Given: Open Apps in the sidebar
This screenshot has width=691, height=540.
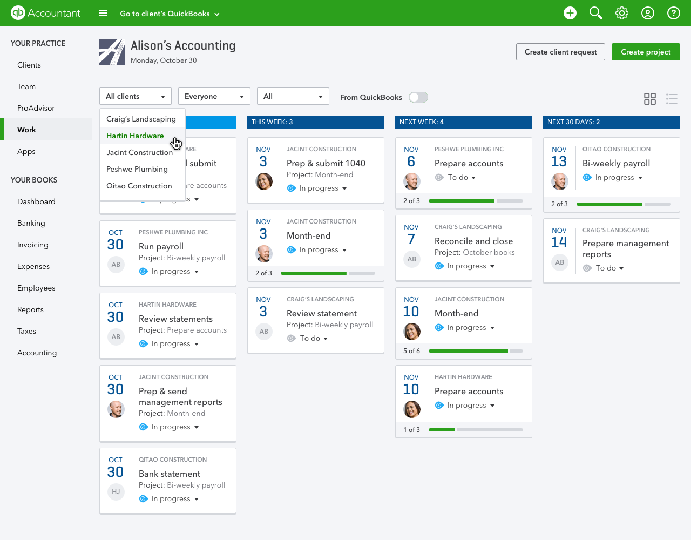Looking at the screenshot, I should [x=26, y=151].
